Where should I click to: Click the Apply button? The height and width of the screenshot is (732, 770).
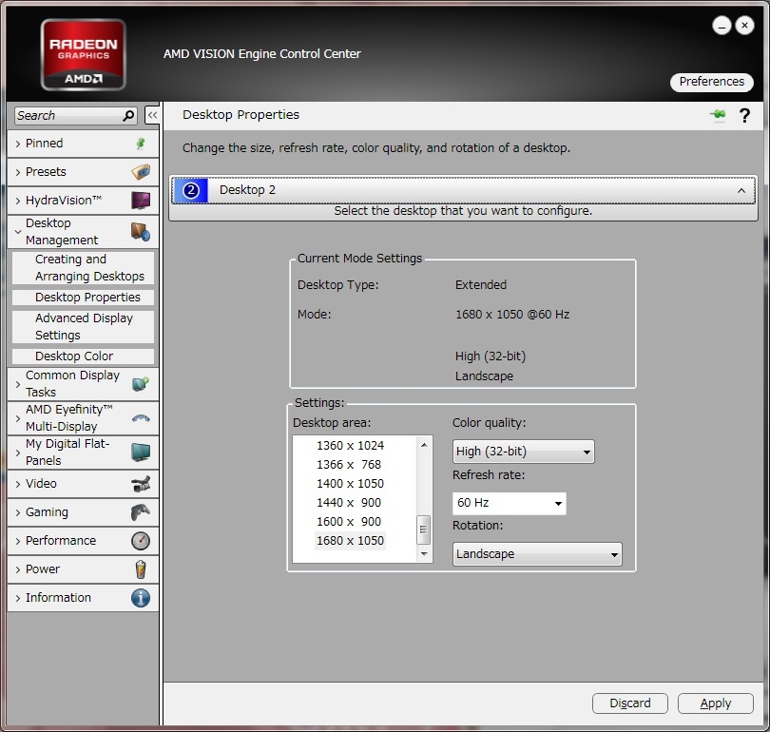[715, 703]
